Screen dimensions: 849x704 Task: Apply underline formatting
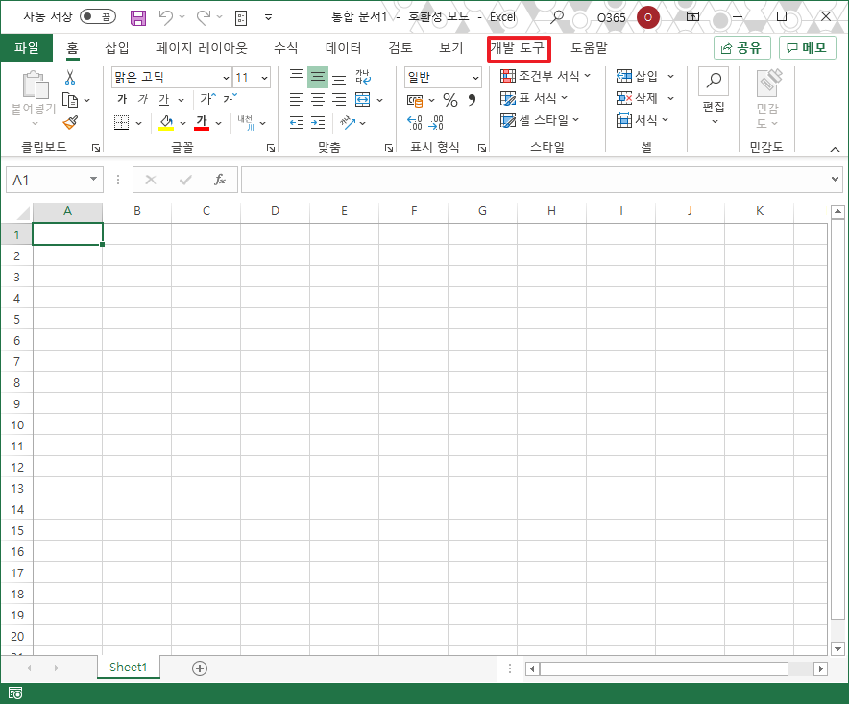[164, 99]
